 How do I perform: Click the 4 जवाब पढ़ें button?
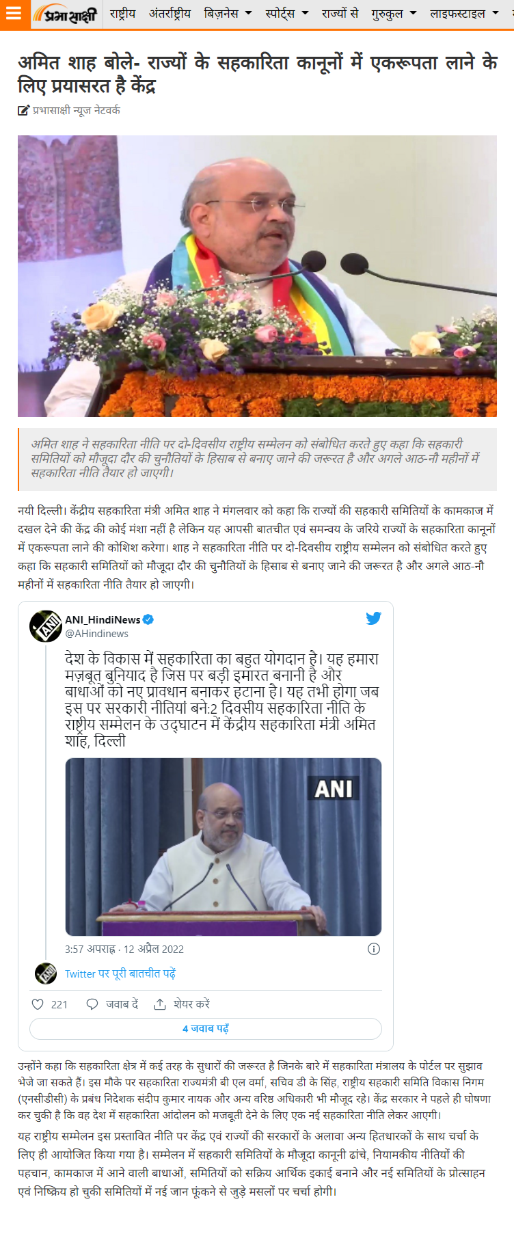point(206,1029)
